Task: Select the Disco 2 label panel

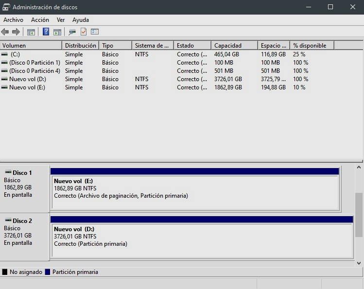Action: click(x=25, y=236)
